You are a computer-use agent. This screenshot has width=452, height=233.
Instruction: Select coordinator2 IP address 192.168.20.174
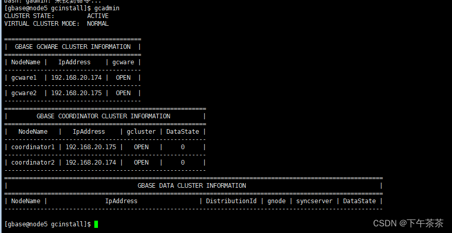[x=91, y=163]
